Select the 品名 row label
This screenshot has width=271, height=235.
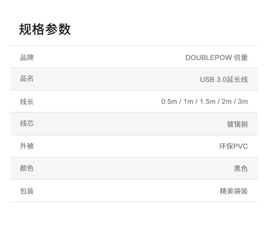[27, 79]
